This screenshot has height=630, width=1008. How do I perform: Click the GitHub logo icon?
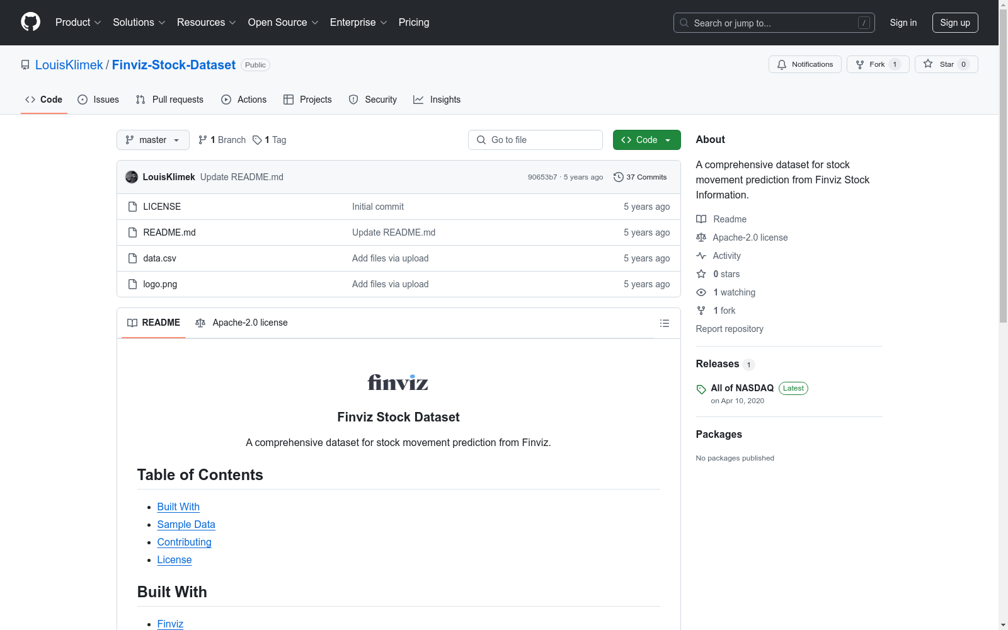pos(30,22)
